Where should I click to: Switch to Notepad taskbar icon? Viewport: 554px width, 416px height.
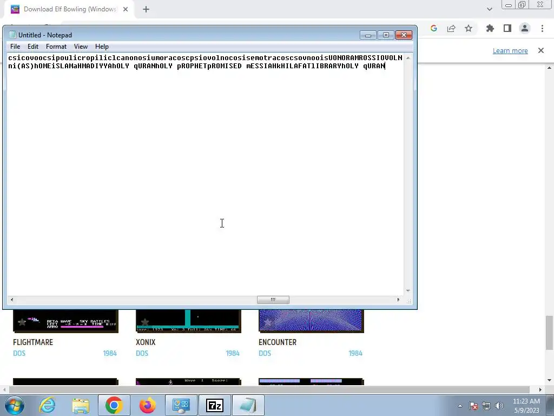(x=248, y=405)
